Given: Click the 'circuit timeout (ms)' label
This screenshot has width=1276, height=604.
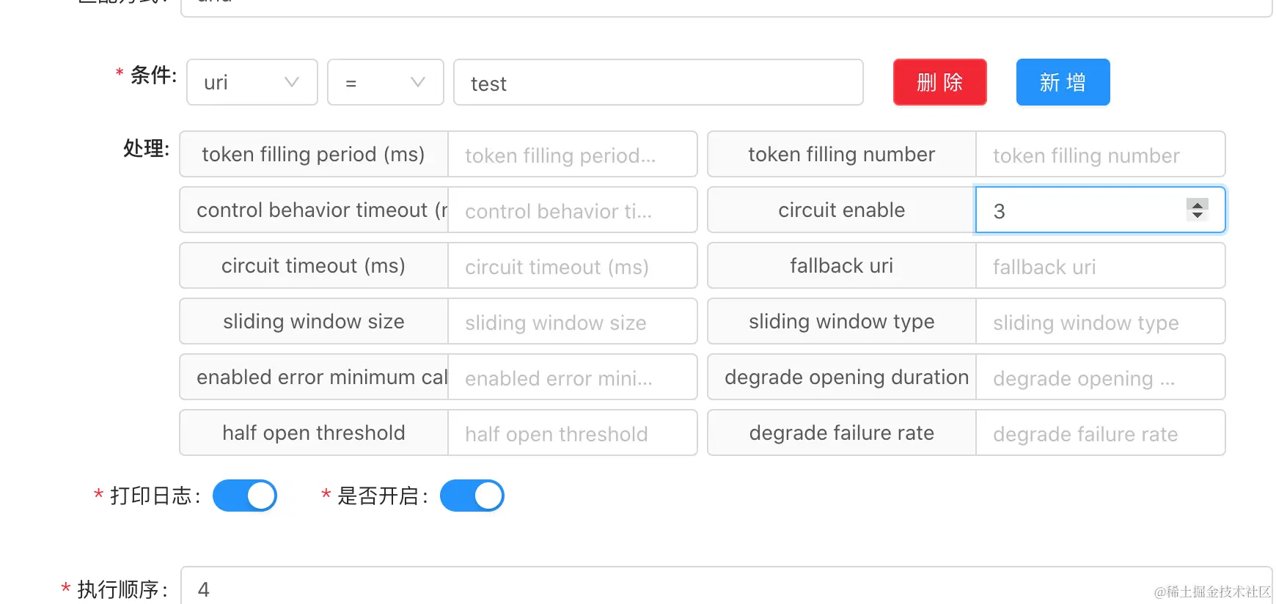Looking at the screenshot, I should pos(313,266).
